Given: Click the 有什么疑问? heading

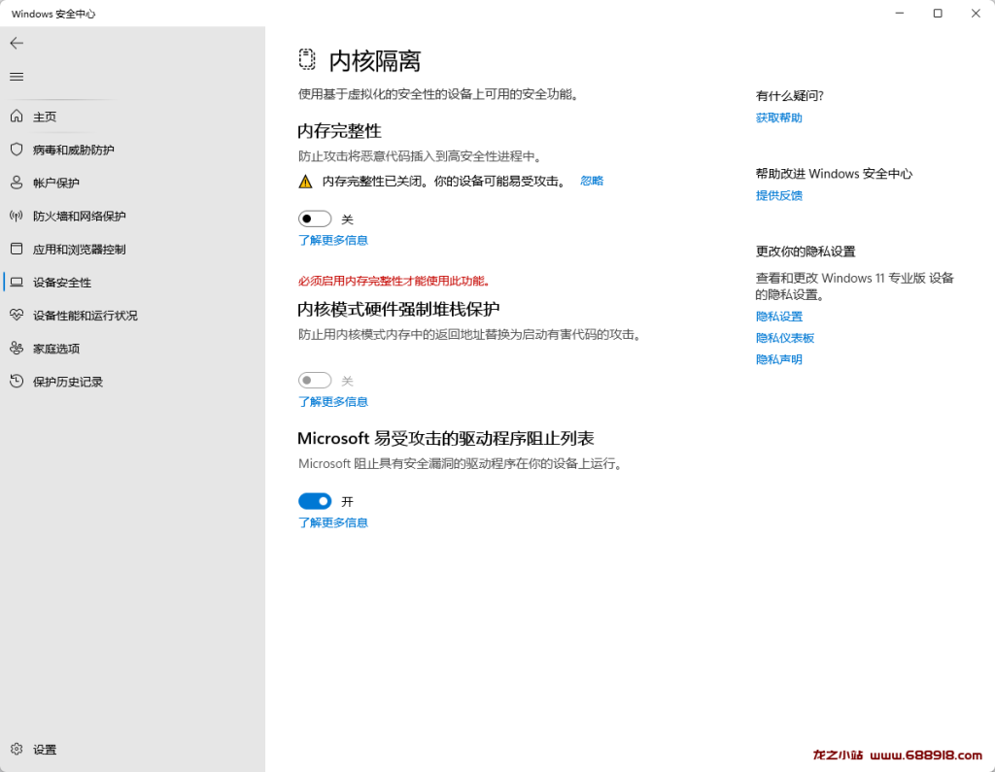Looking at the screenshot, I should pyautogui.click(x=789, y=96).
